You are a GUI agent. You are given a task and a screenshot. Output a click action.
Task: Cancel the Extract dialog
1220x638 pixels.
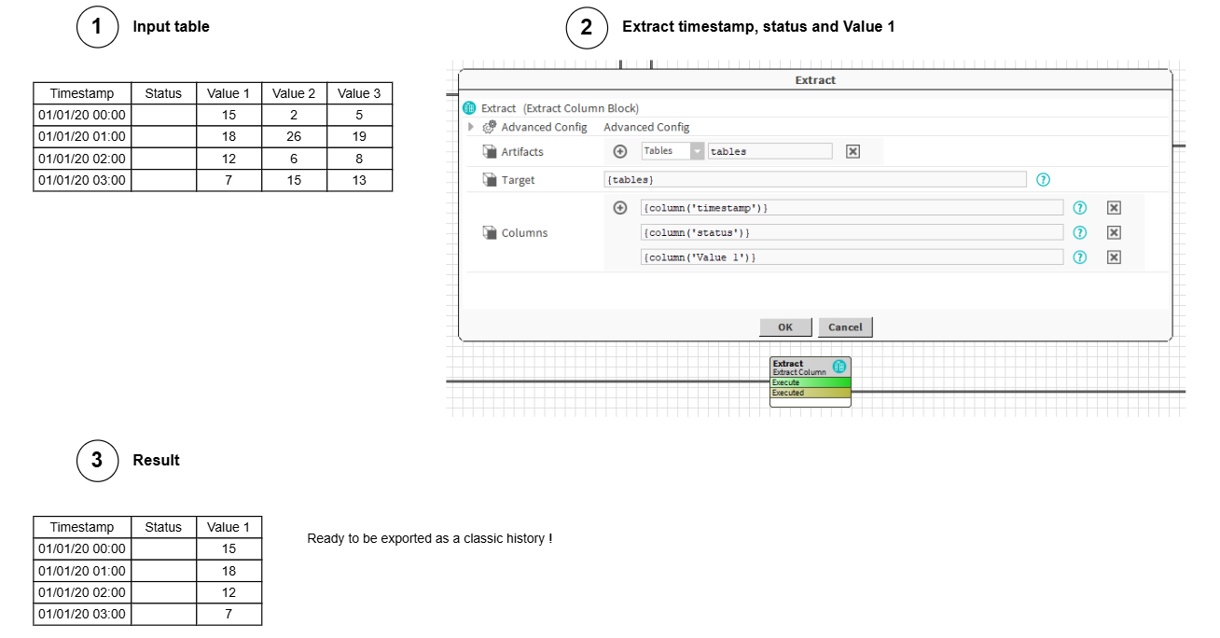tap(845, 327)
